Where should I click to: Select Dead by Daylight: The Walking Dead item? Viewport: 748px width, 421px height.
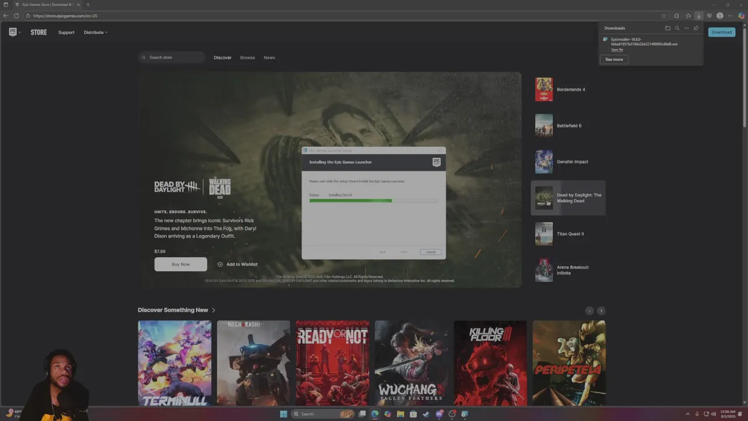[568, 198]
